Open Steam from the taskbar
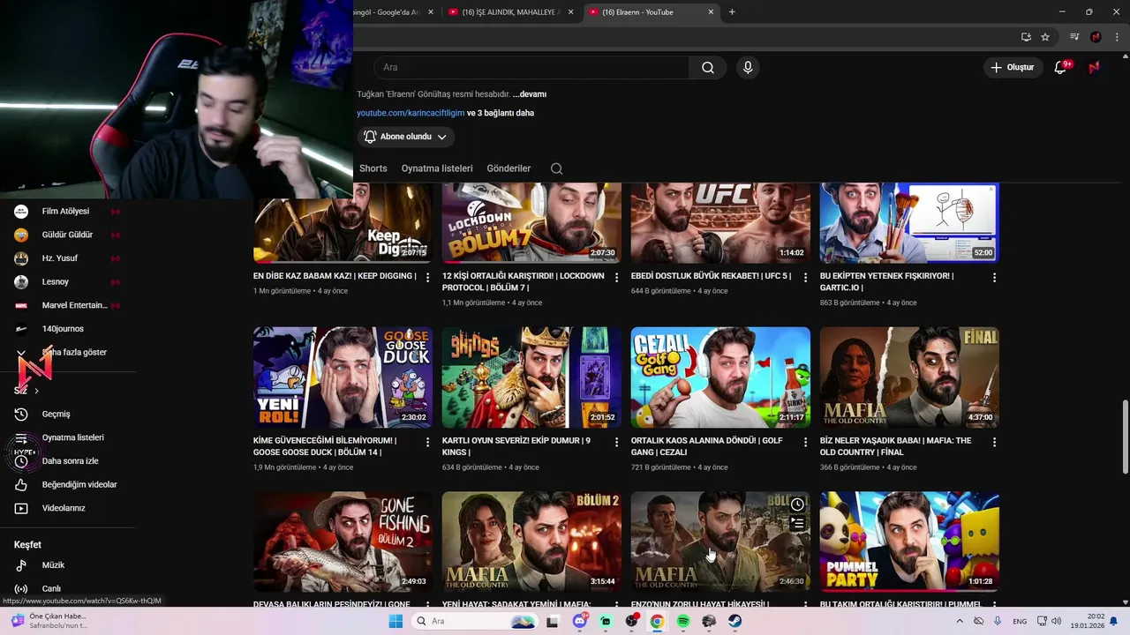This screenshot has height=635, width=1130. (x=734, y=621)
